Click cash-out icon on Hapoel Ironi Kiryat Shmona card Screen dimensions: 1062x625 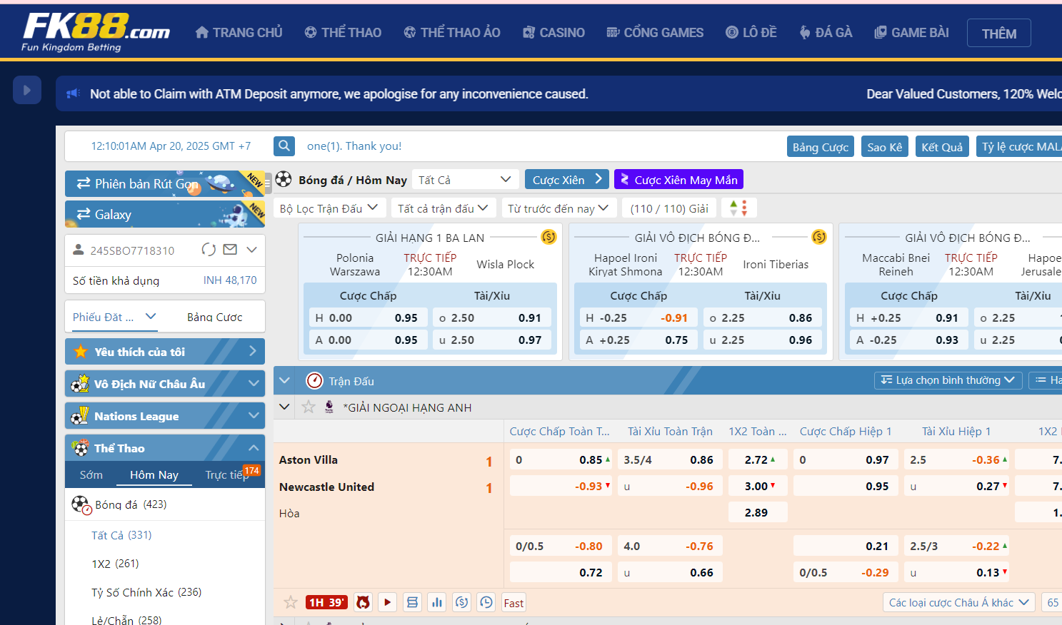(x=819, y=237)
